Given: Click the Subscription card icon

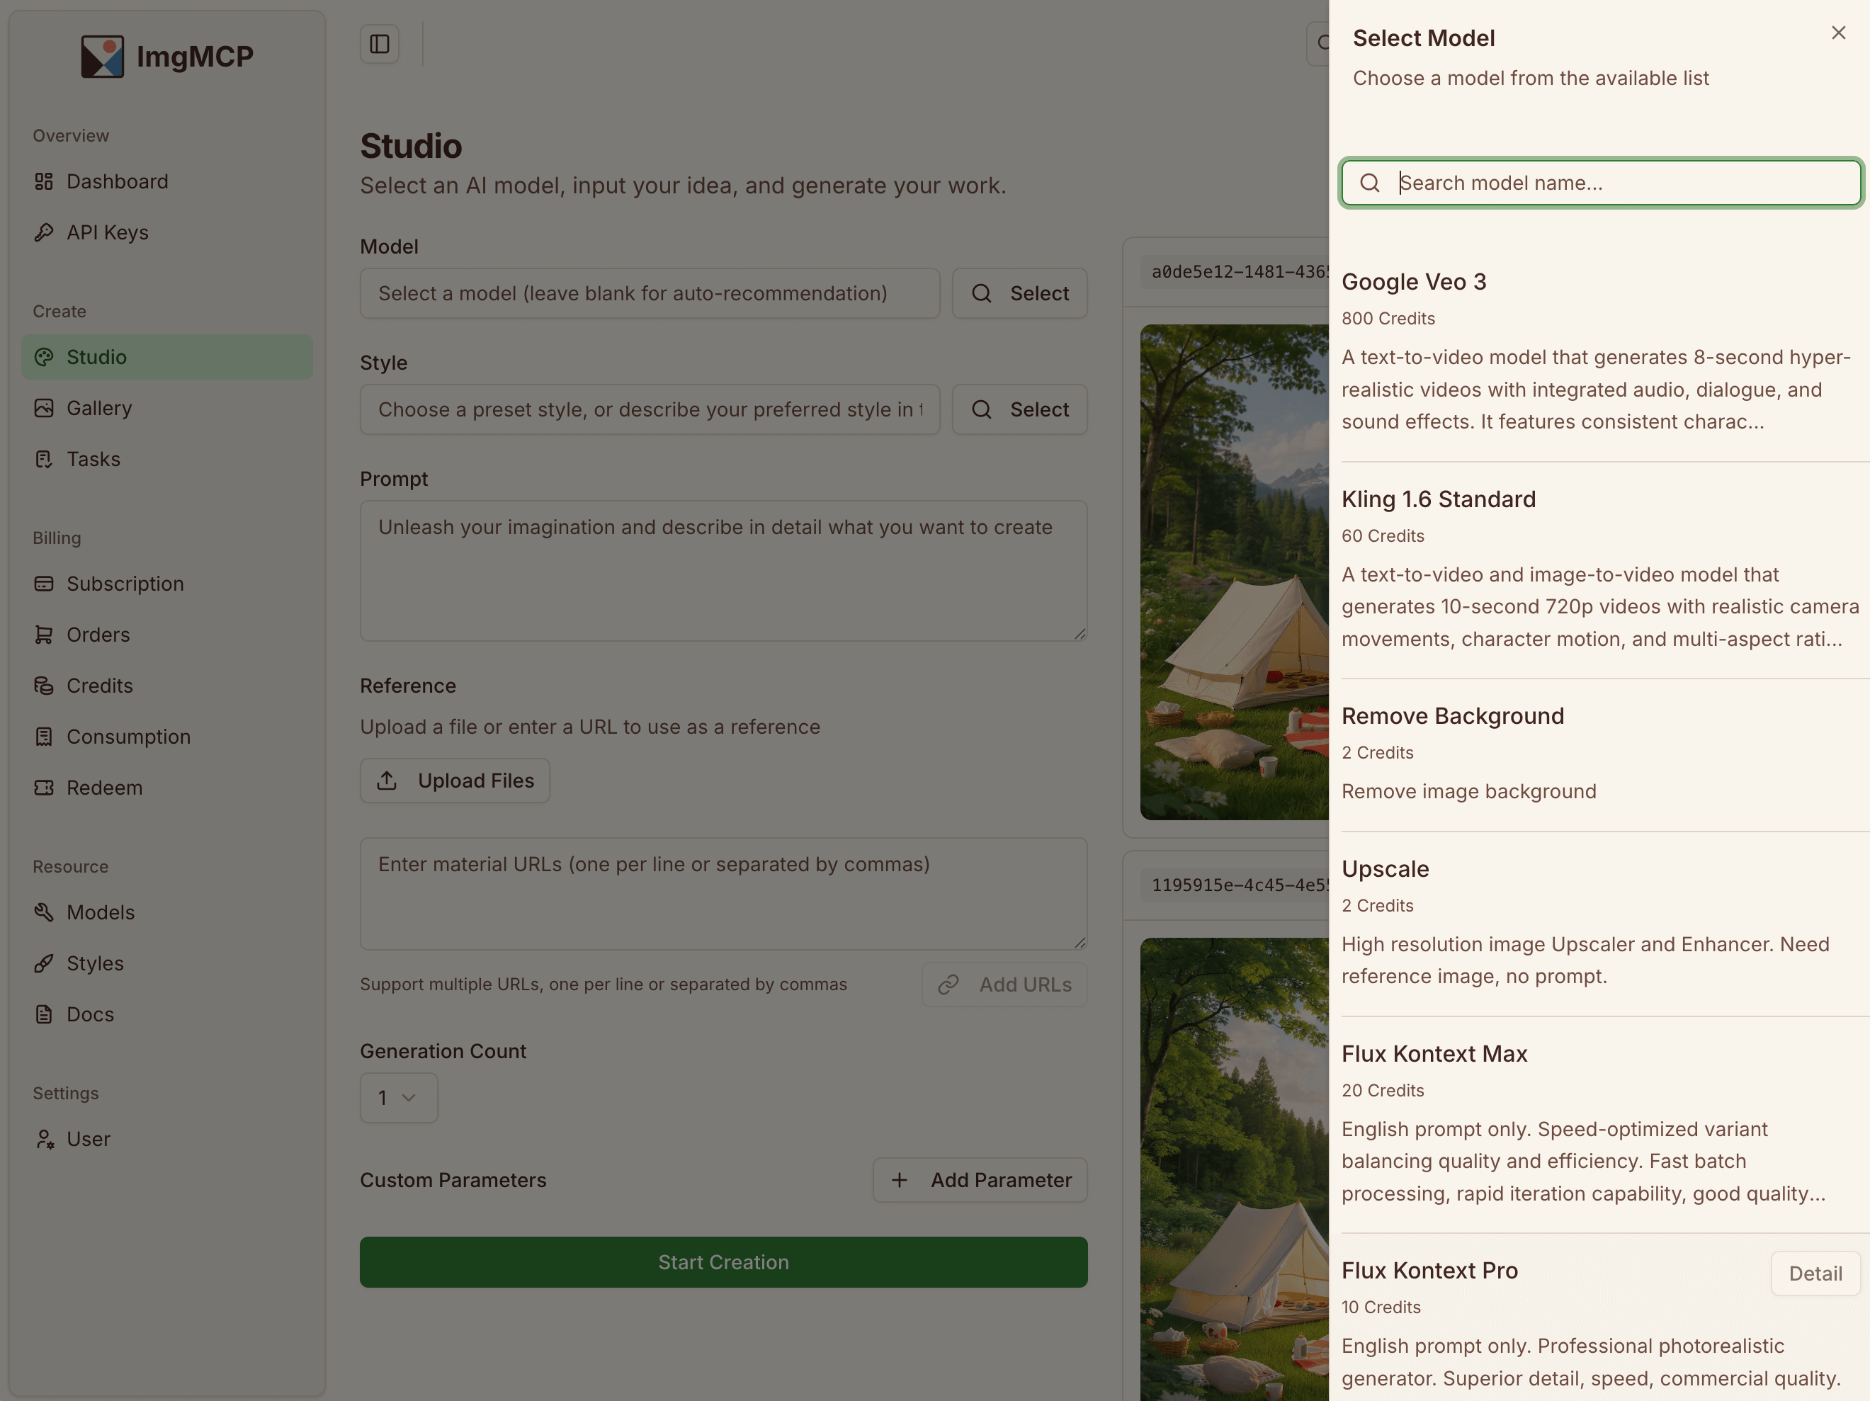Looking at the screenshot, I should point(44,584).
